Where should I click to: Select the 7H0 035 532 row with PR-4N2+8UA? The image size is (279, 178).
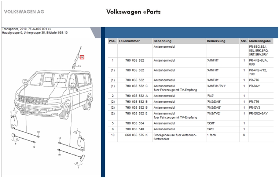coord(191,62)
